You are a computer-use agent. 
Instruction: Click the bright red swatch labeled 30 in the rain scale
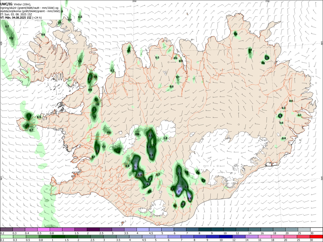(316, 236)
